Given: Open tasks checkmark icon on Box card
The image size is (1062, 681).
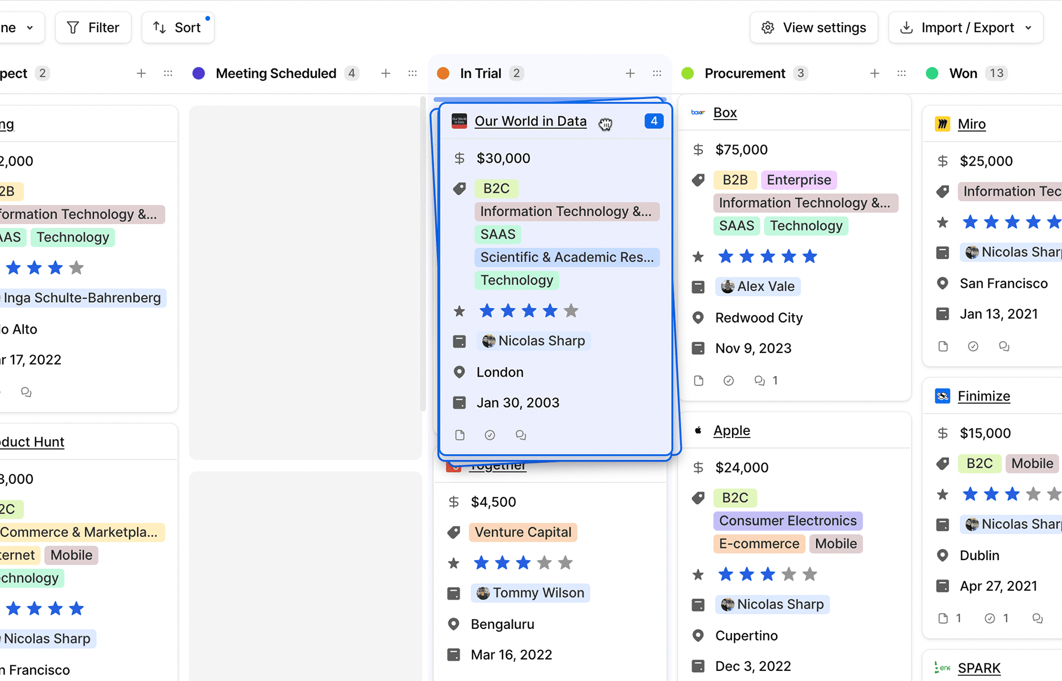Looking at the screenshot, I should coord(729,381).
